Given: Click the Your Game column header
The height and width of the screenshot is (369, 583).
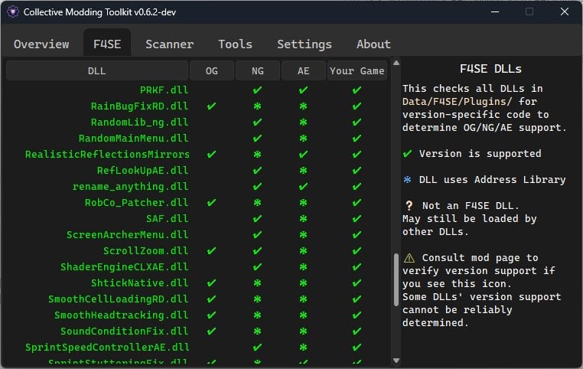Looking at the screenshot, I should 357,70.
